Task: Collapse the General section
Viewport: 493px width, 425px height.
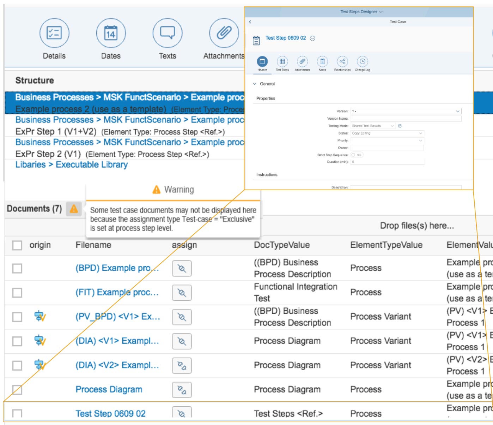Action: 255,84
